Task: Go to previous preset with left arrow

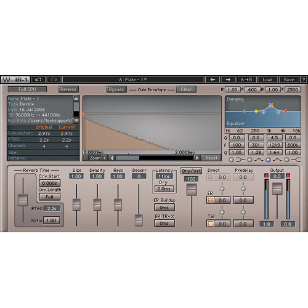Action: (x=213, y=79)
